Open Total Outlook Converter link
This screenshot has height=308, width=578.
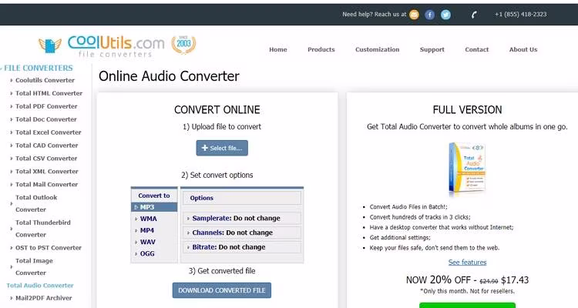coord(36,203)
